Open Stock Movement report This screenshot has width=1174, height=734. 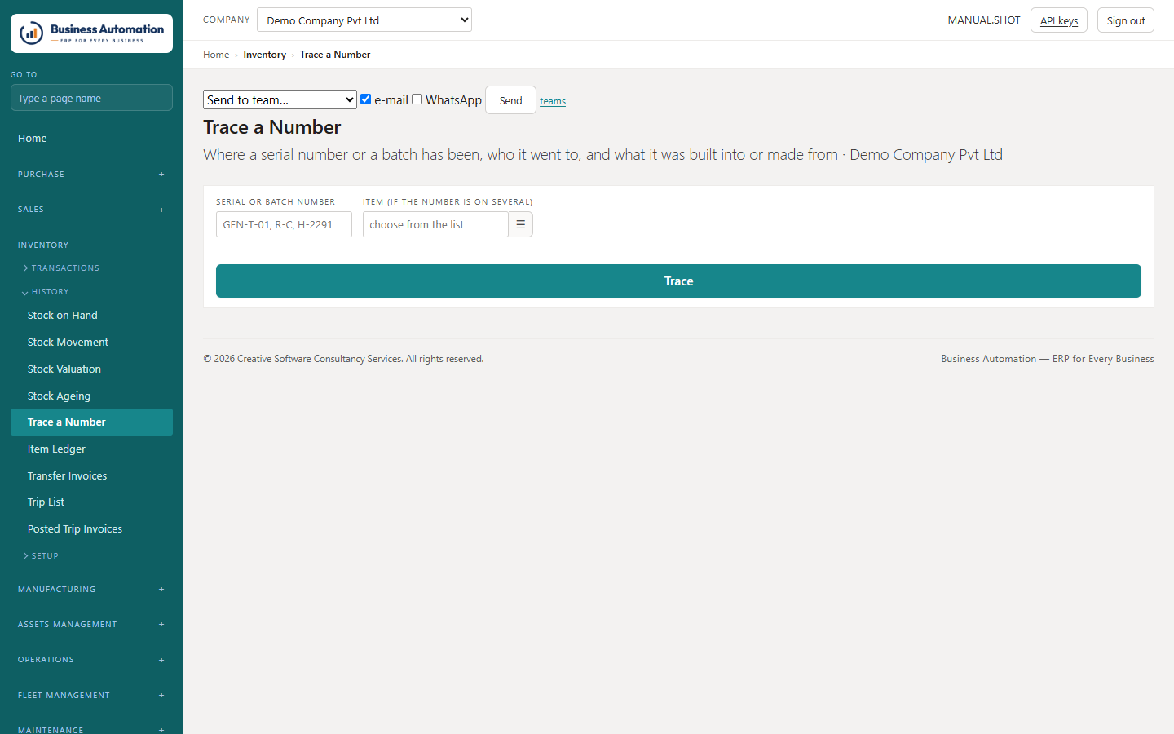click(x=91, y=342)
